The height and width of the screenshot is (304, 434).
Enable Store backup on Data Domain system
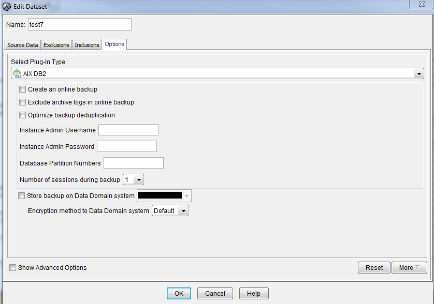(21, 195)
